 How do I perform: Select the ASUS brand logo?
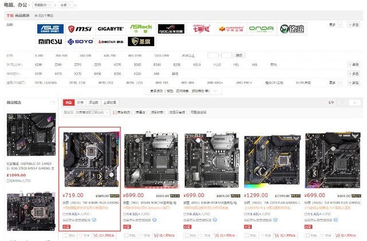pyautogui.click(x=50, y=29)
